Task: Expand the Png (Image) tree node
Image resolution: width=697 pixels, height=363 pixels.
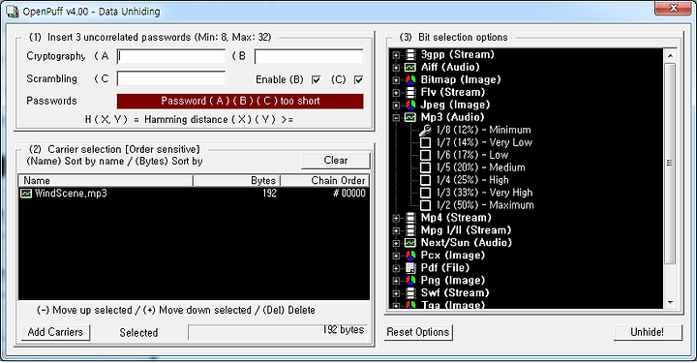Action: [396, 281]
